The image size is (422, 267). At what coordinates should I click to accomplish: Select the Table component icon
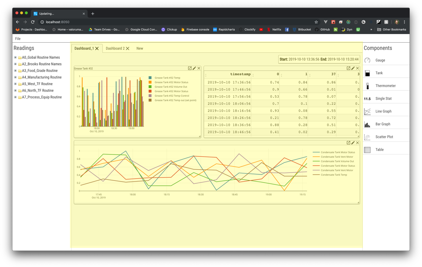tap(367, 150)
